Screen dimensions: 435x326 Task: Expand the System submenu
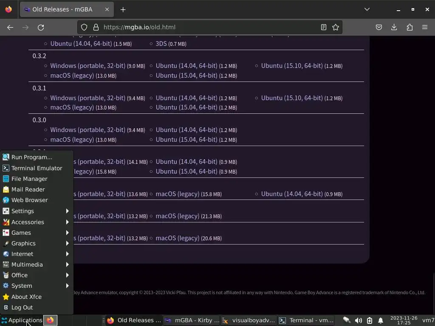(x=37, y=286)
